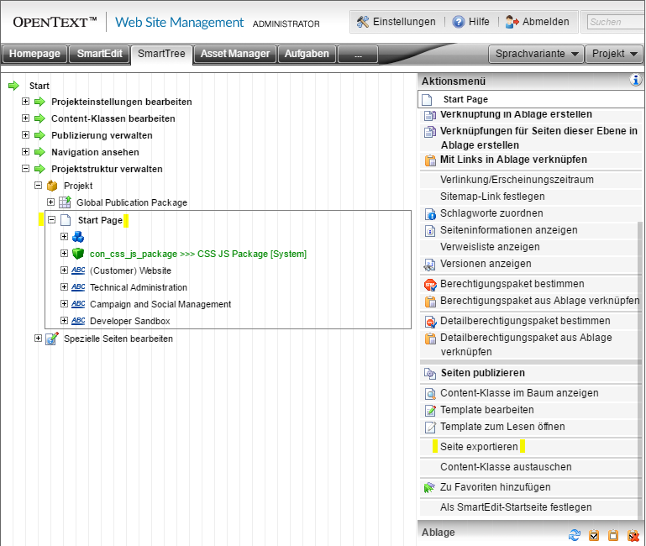
Task: Expand Campaign and Social Management node
Action: tap(65, 304)
